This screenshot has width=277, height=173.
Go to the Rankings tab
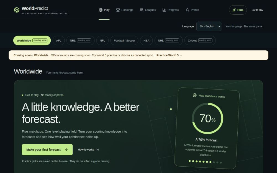pyautogui.click(x=125, y=10)
